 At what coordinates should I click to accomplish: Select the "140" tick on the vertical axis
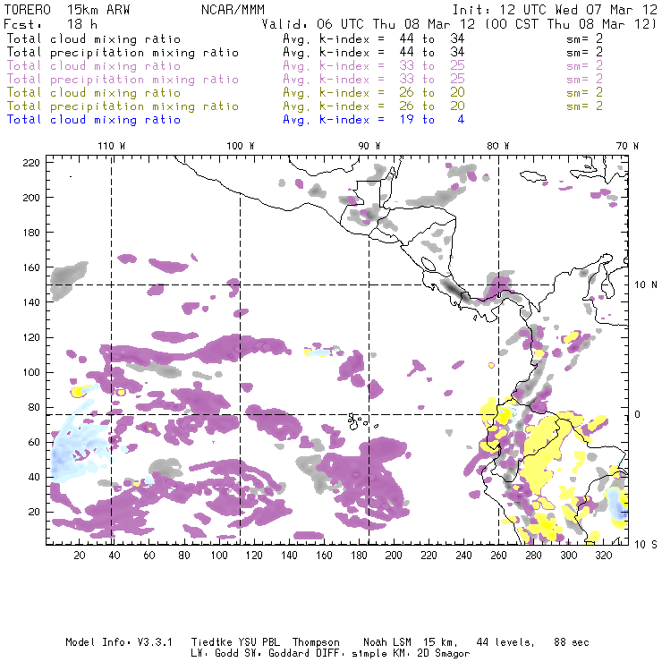tap(31, 302)
